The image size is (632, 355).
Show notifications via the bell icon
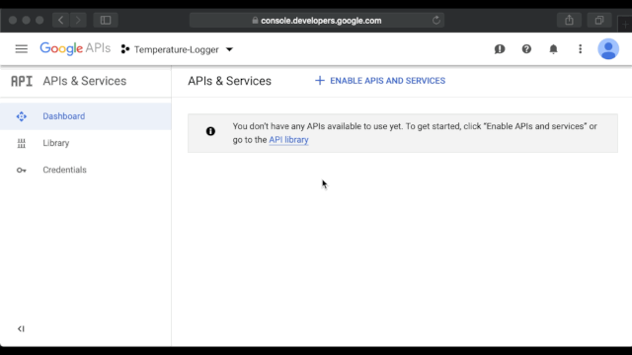tap(553, 49)
